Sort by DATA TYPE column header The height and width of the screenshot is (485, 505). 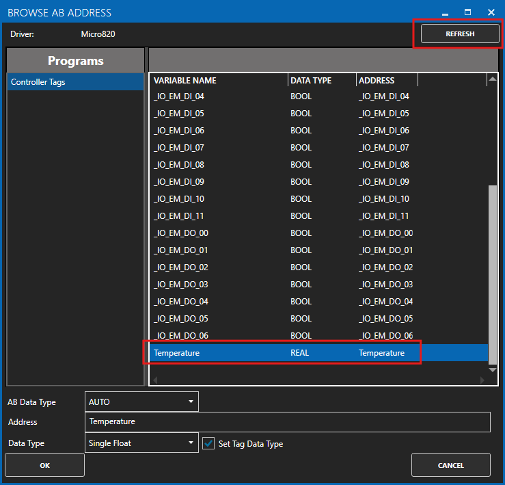point(322,80)
